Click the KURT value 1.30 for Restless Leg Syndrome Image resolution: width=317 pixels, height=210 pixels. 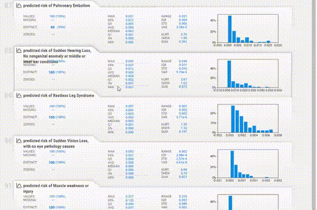pyautogui.click(x=184, y=124)
